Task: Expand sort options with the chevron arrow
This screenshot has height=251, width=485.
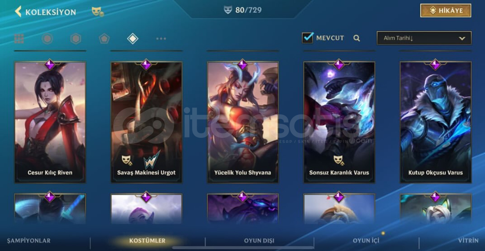Action: coord(462,38)
